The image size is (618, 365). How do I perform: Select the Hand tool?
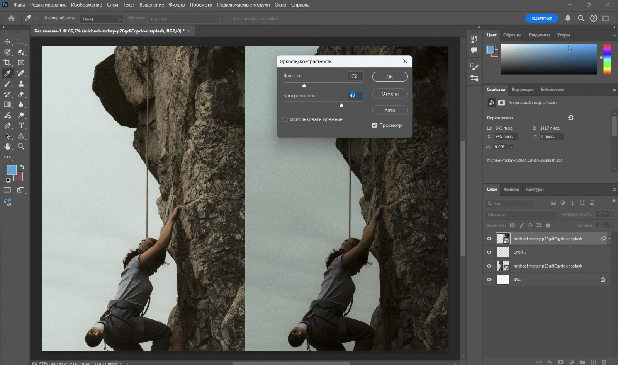[7, 147]
